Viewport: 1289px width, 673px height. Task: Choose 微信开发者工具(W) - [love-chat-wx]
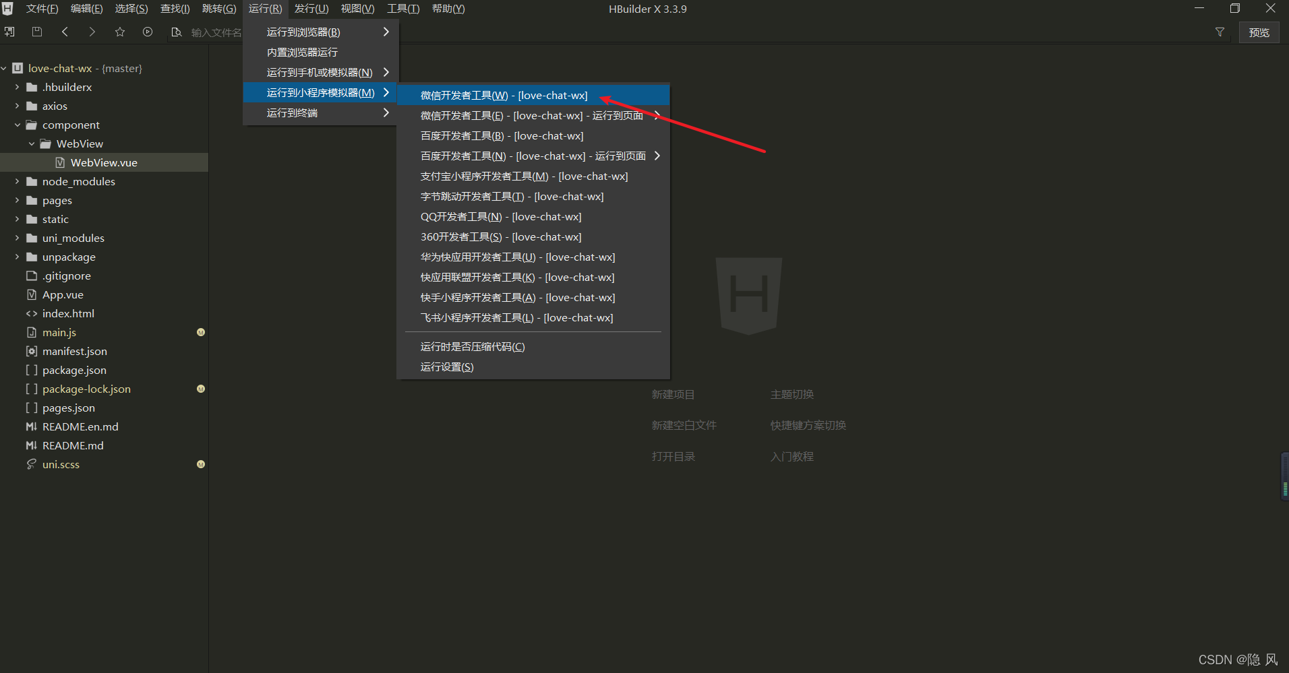[x=533, y=95]
